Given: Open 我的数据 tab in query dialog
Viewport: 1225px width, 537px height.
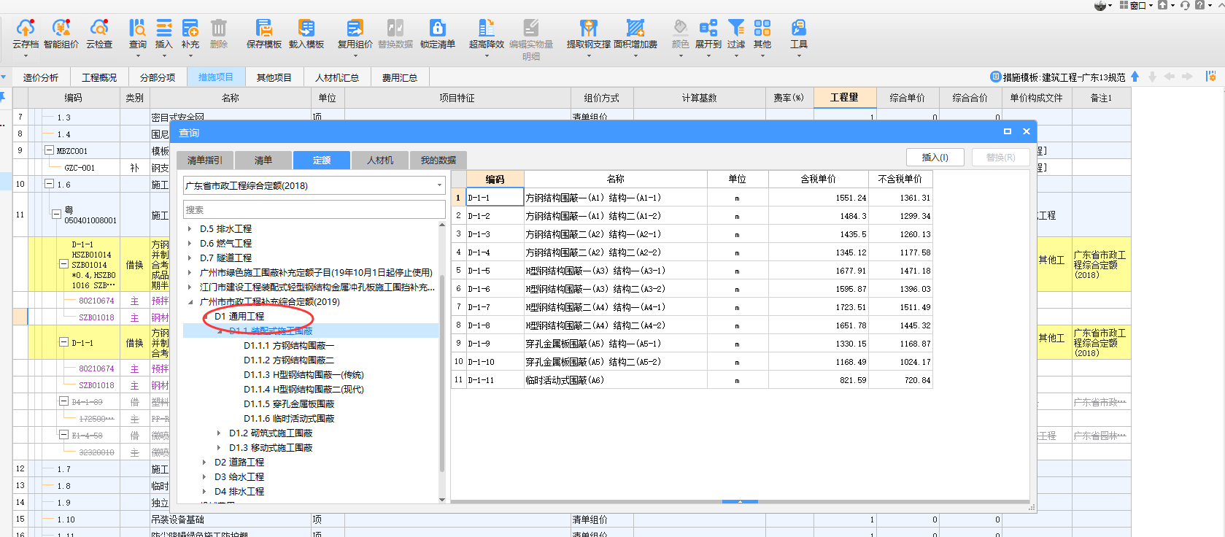Looking at the screenshot, I should 438,160.
